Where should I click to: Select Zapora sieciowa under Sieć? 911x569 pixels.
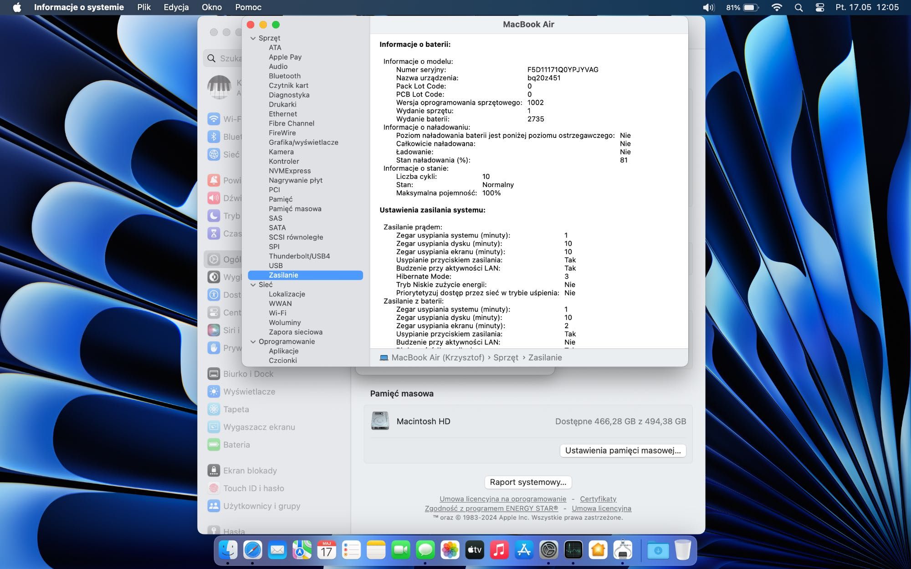(x=296, y=332)
